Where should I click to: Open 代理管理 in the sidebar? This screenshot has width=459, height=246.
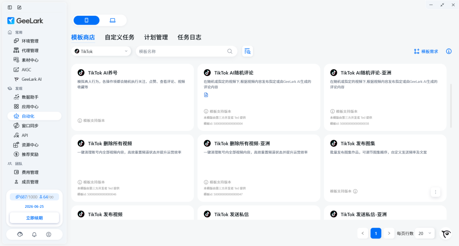pos(34,51)
